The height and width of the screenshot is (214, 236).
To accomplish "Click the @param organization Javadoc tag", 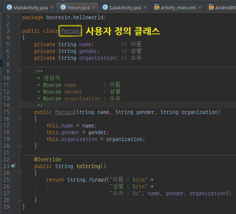I will click(x=72, y=99).
